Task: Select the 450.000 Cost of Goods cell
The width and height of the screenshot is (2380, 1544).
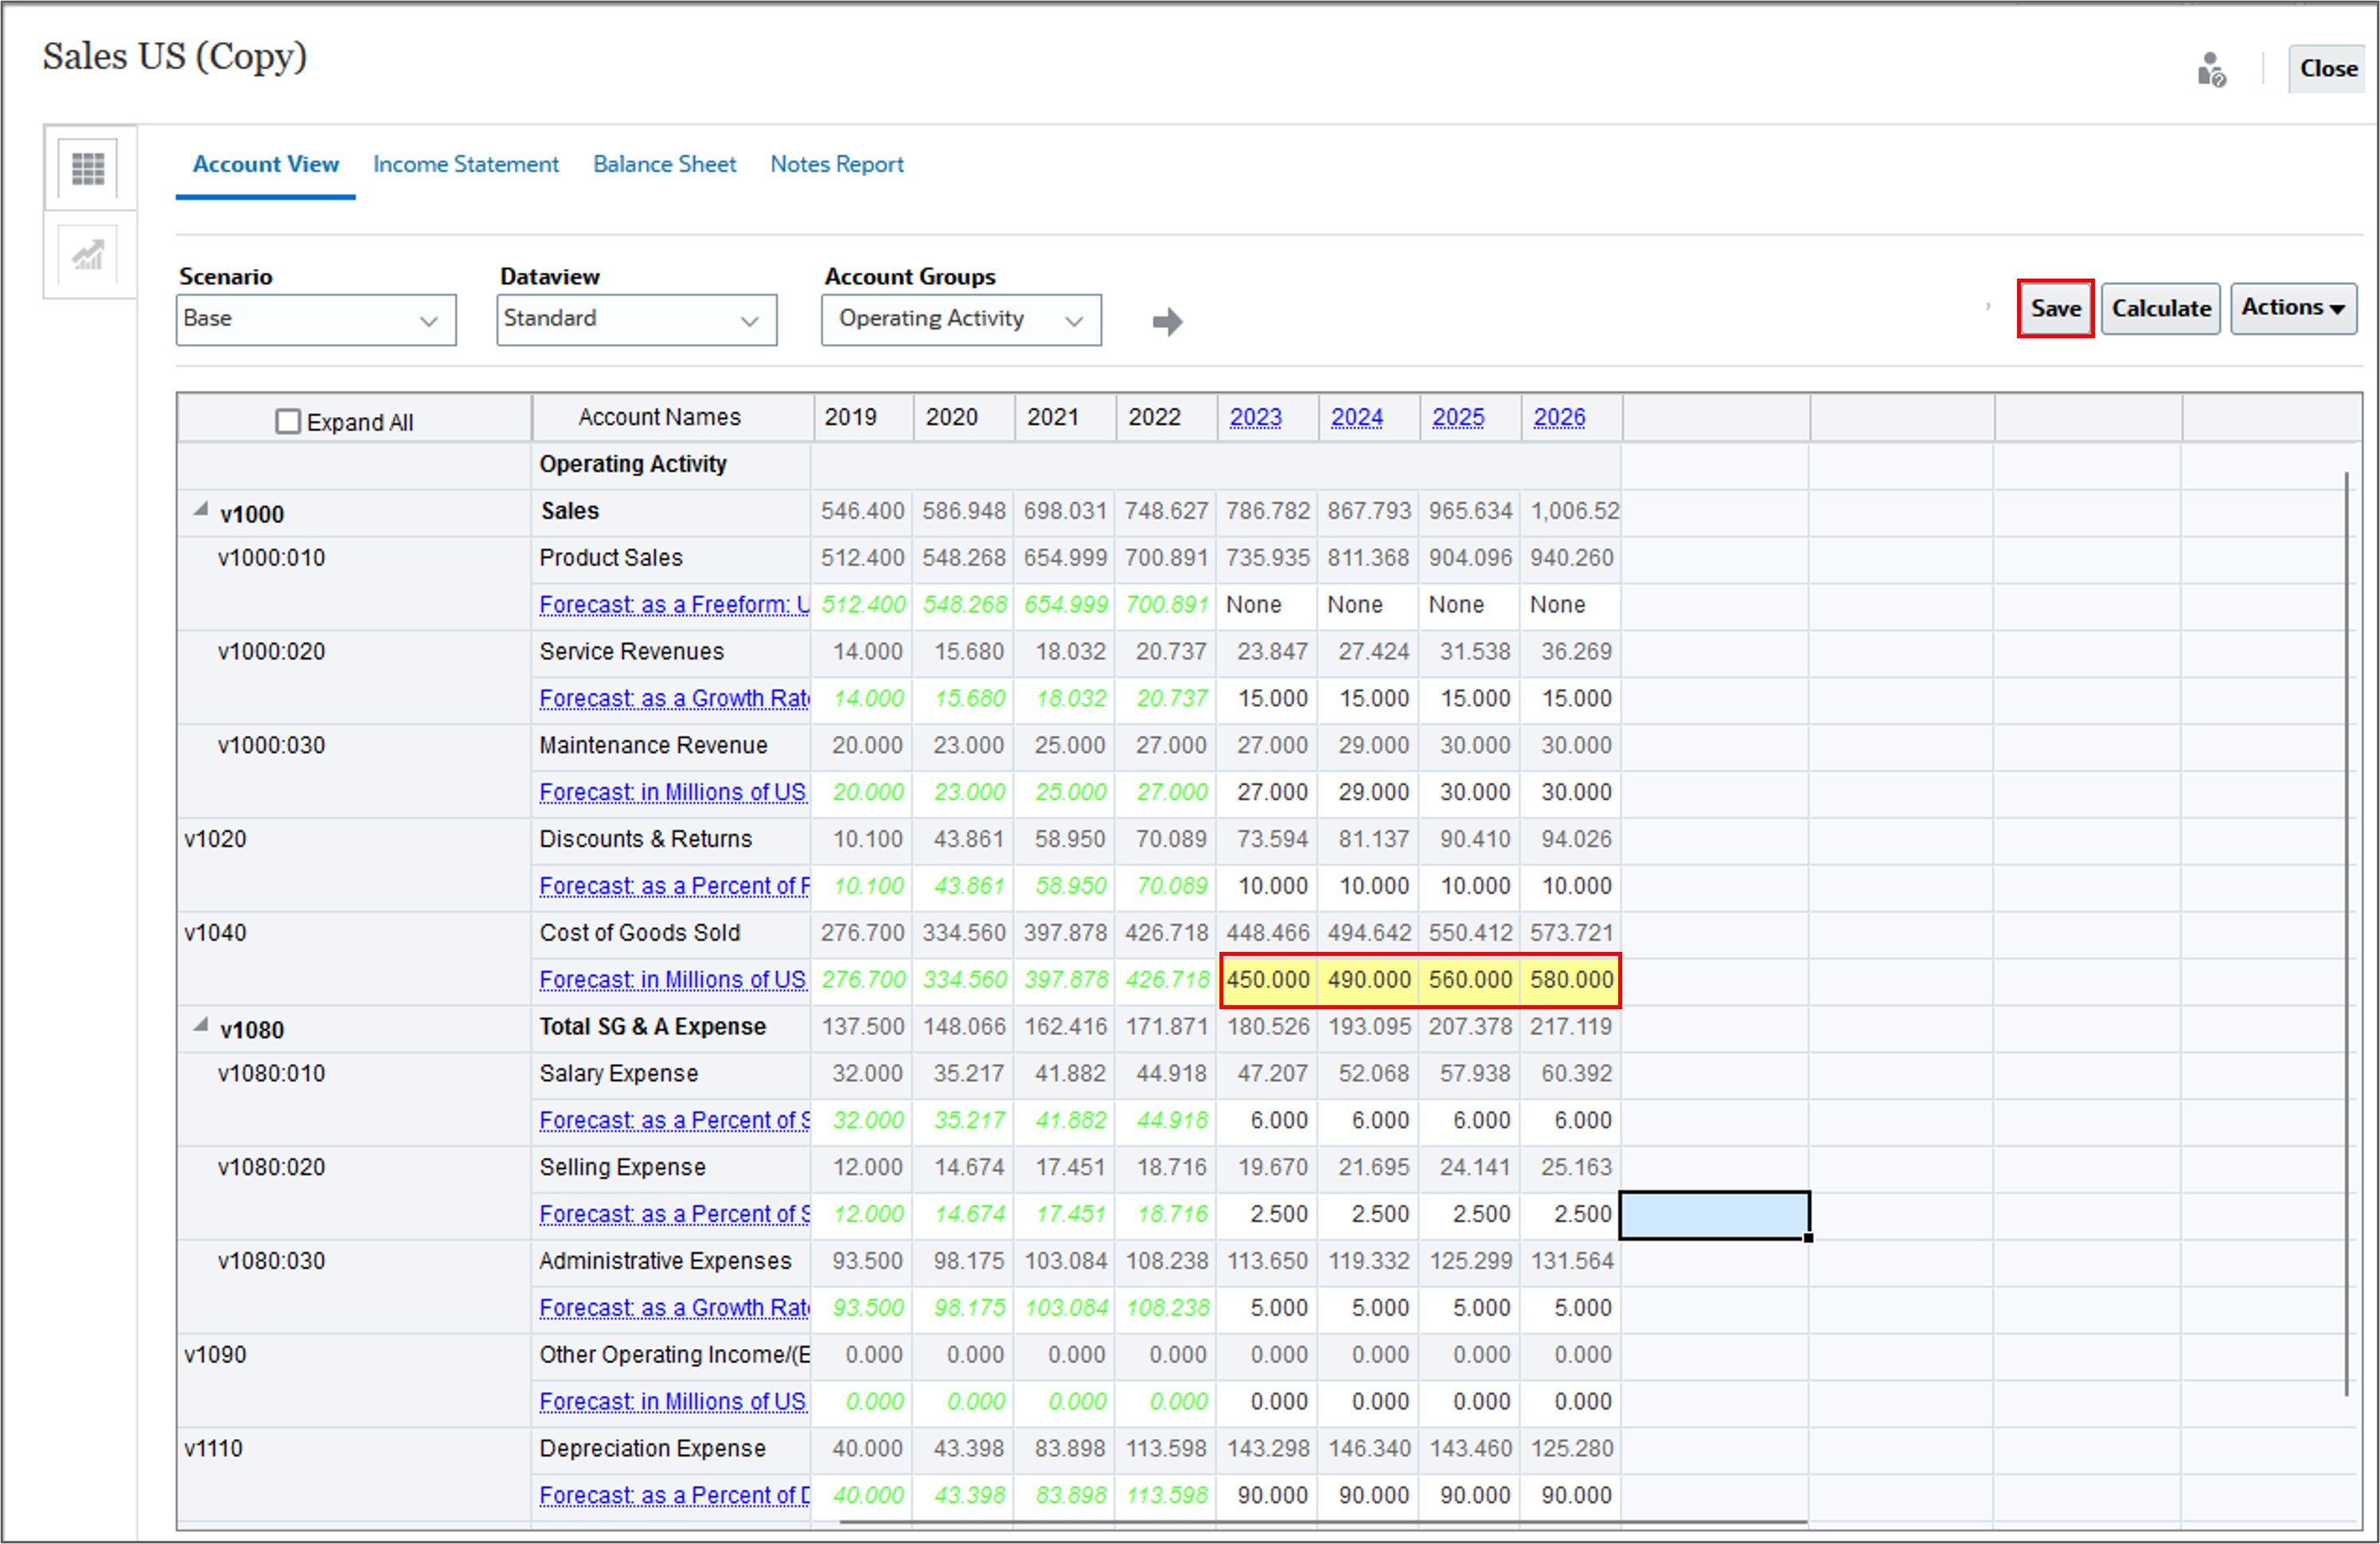Action: 1268,980
